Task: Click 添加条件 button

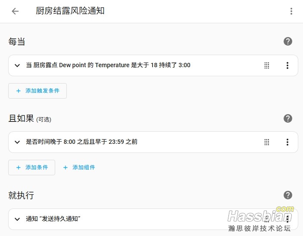Action: click(x=32, y=168)
